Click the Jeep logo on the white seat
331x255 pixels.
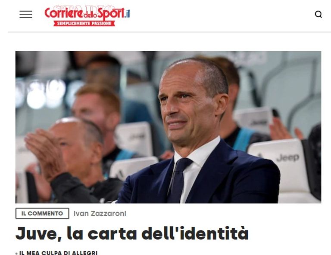coord(288,157)
